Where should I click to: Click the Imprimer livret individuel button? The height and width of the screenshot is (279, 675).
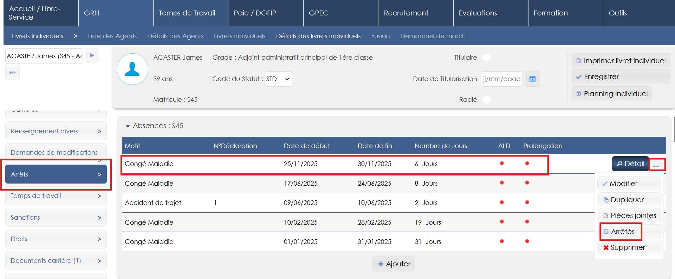pos(621,61)
